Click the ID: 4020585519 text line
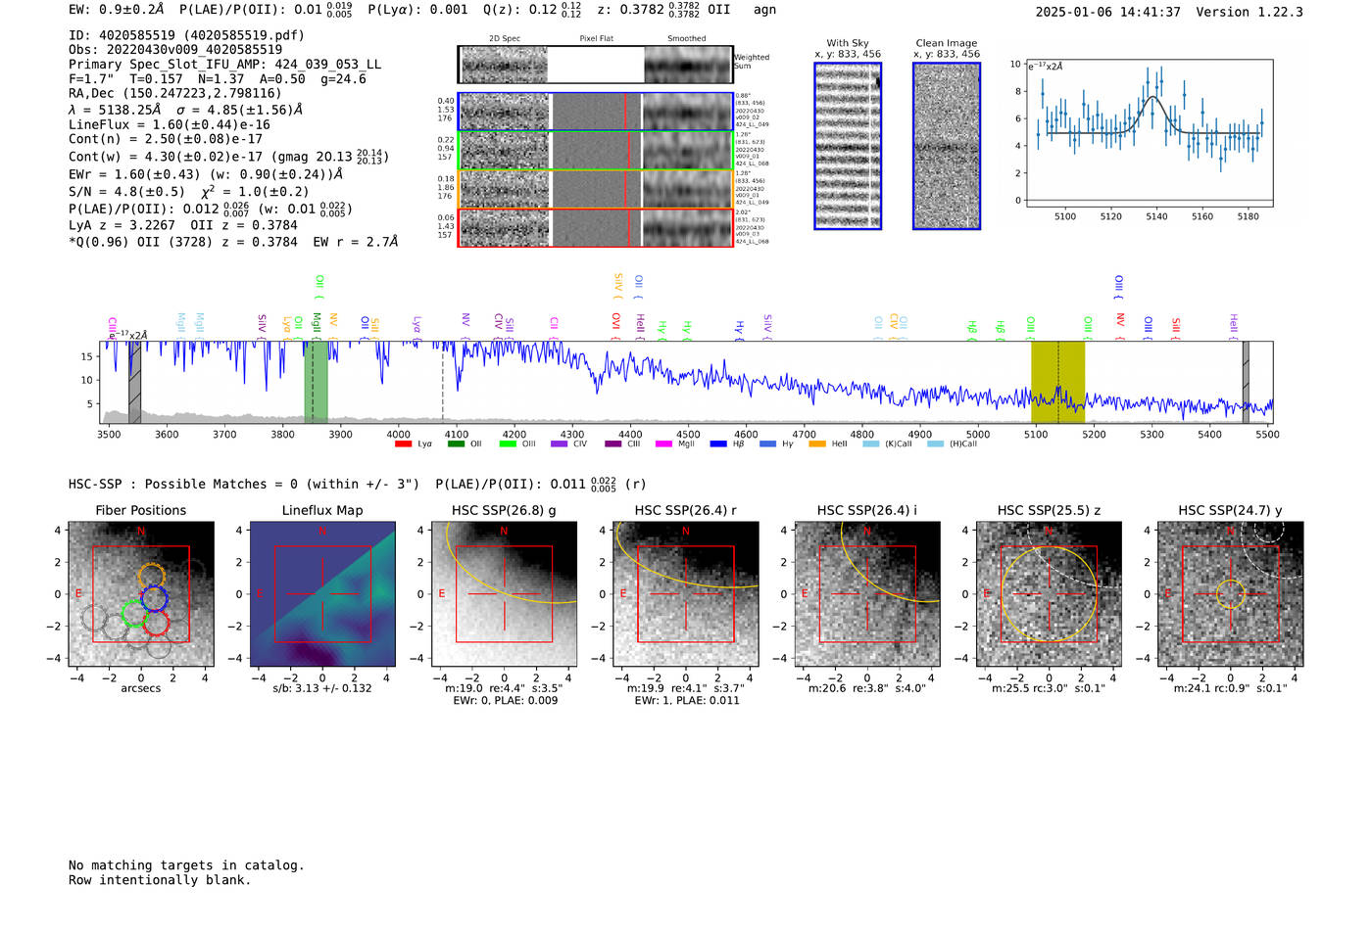1372x933 pixels. pos(186,35)
